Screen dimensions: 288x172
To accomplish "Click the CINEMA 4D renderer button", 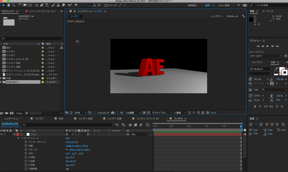I will 232,16.
